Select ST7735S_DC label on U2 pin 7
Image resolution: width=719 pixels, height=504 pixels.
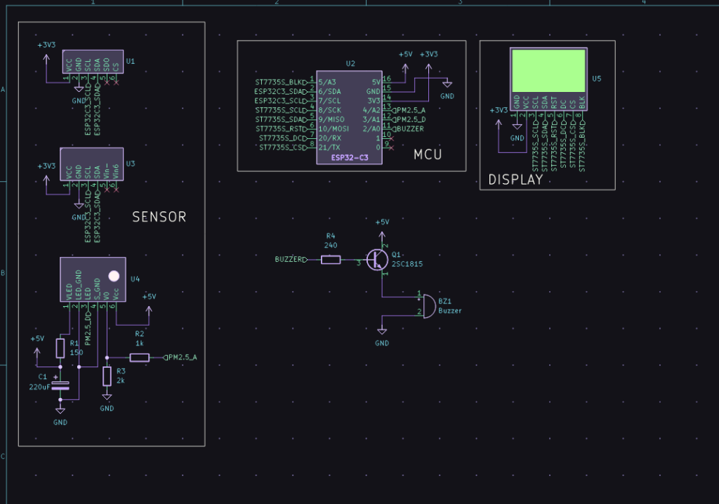[283, 138]
